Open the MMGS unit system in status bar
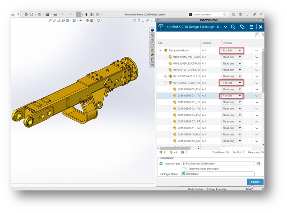The image size is (287, 213). point(249,189)
